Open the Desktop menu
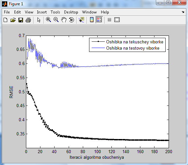The image size is (188, 165). point(71,12)
